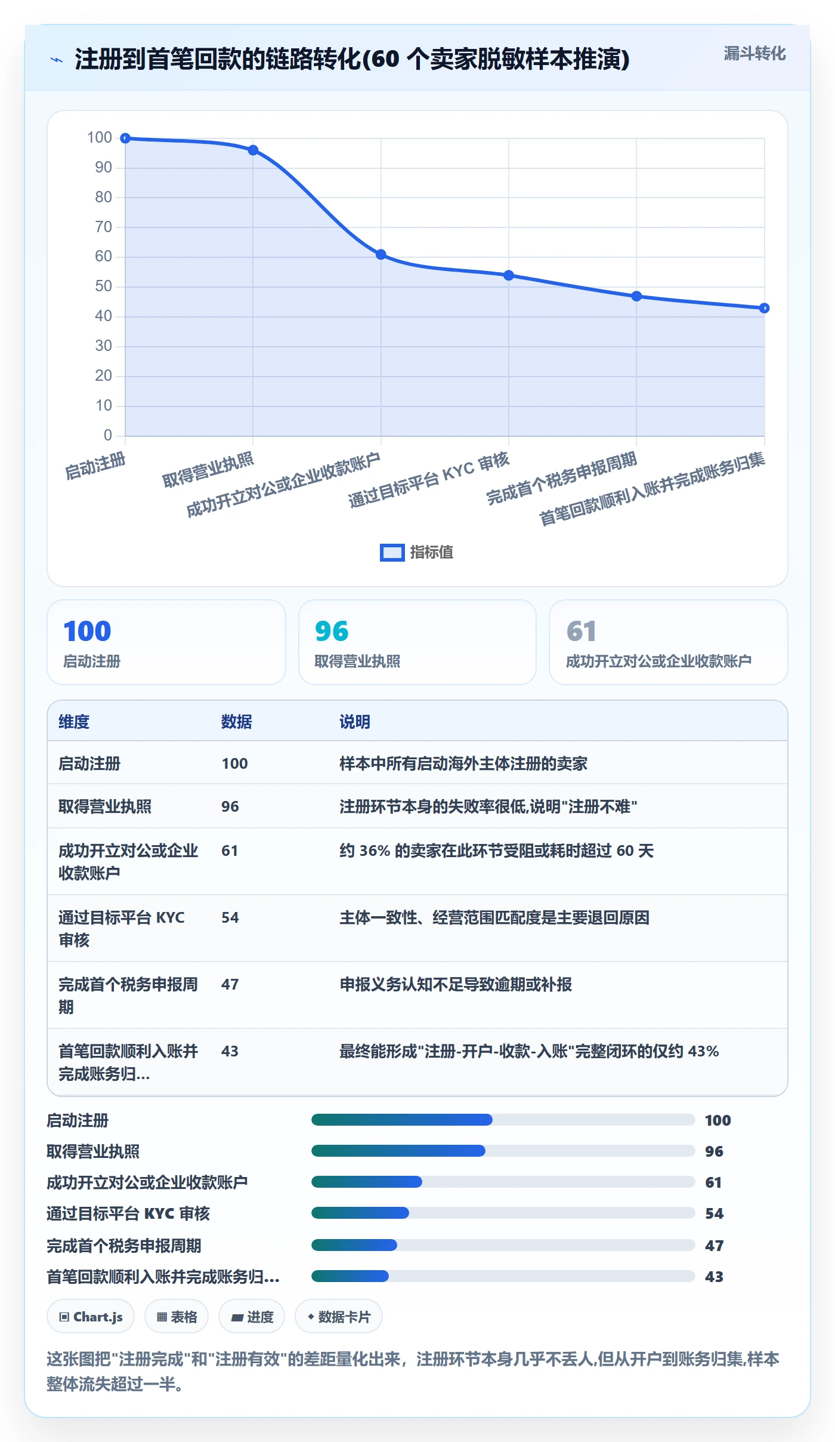Image resolution: width=835 pixels, height=1442 pixels.
Task: Click the progress bar valued 43
Action: point(503,1276)
